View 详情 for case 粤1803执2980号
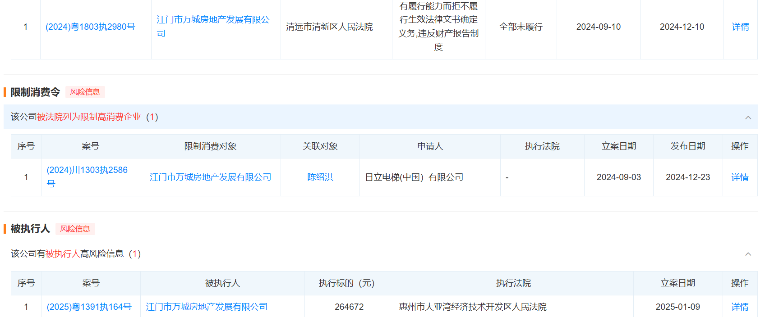 740,27
